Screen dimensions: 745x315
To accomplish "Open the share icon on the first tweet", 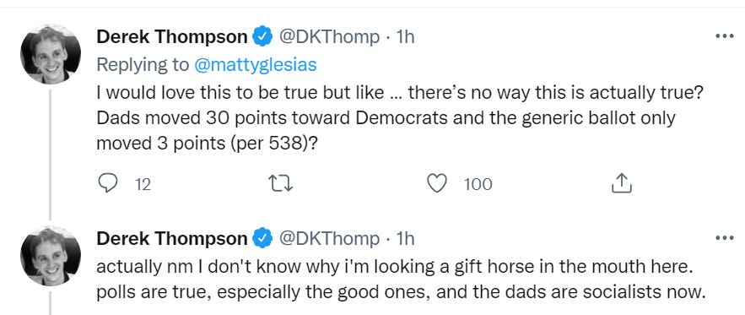I will (621, 183).
